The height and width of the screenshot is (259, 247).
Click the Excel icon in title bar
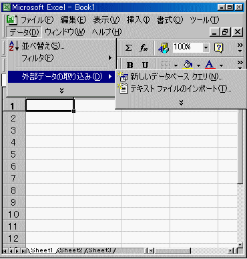tap(7, 7)
